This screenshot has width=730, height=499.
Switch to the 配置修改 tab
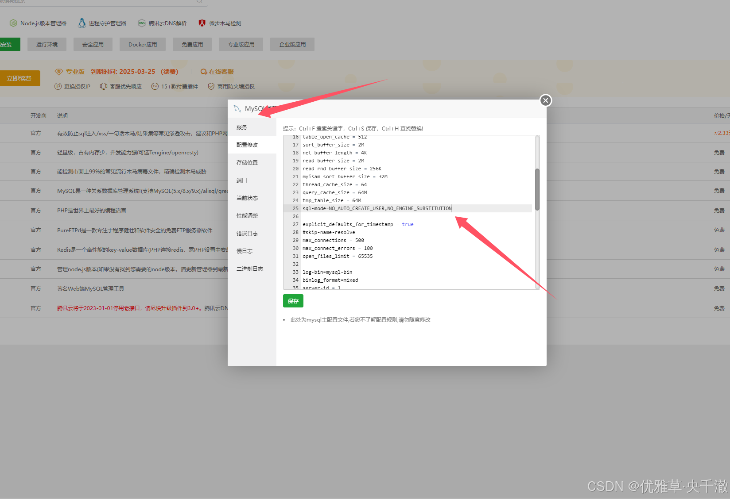pyautogui.click(x=247, y=144)
